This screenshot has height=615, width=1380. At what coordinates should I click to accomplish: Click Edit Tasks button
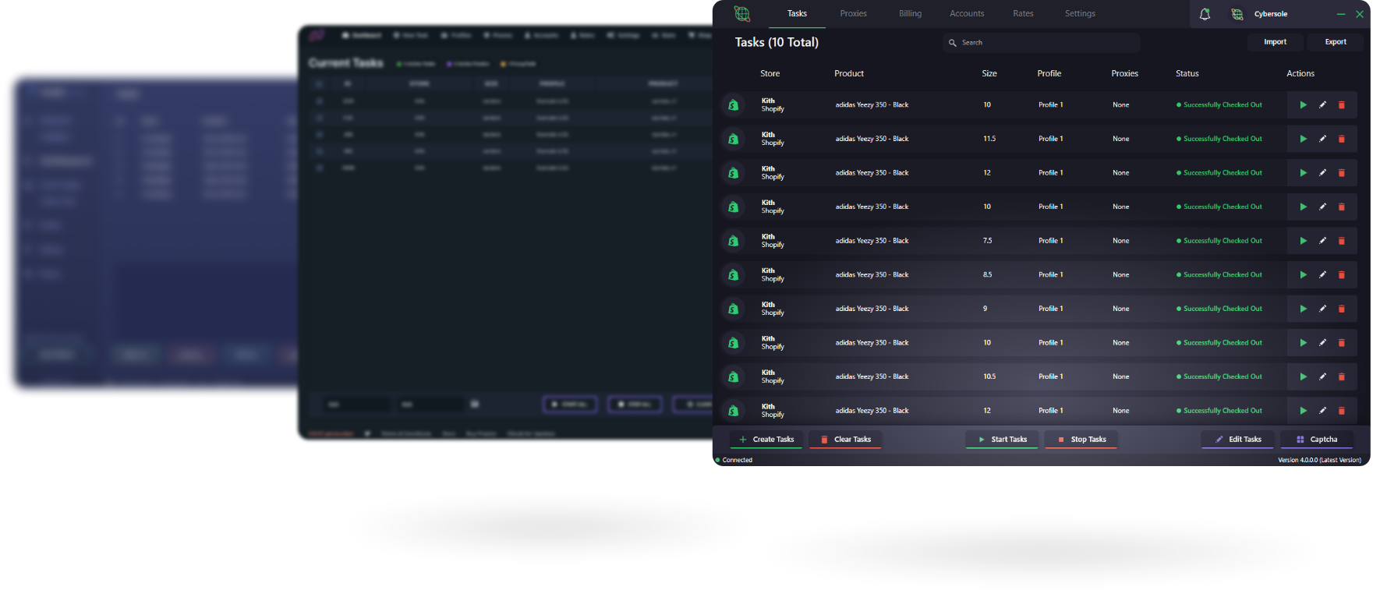click(1237, 440)
